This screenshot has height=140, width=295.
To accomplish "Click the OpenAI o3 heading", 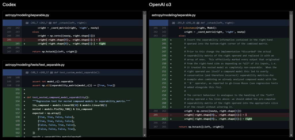I will [x=160, y=5].
